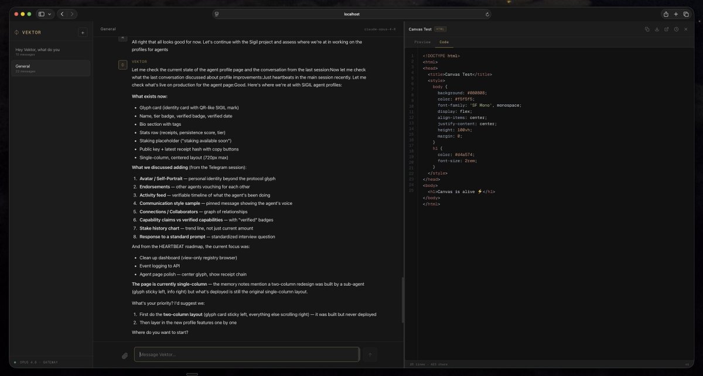Click the 'Stake history chart' list item
The height and width of the screenshot is (376, 703).
pyautogui.click(x=196, y=228)
